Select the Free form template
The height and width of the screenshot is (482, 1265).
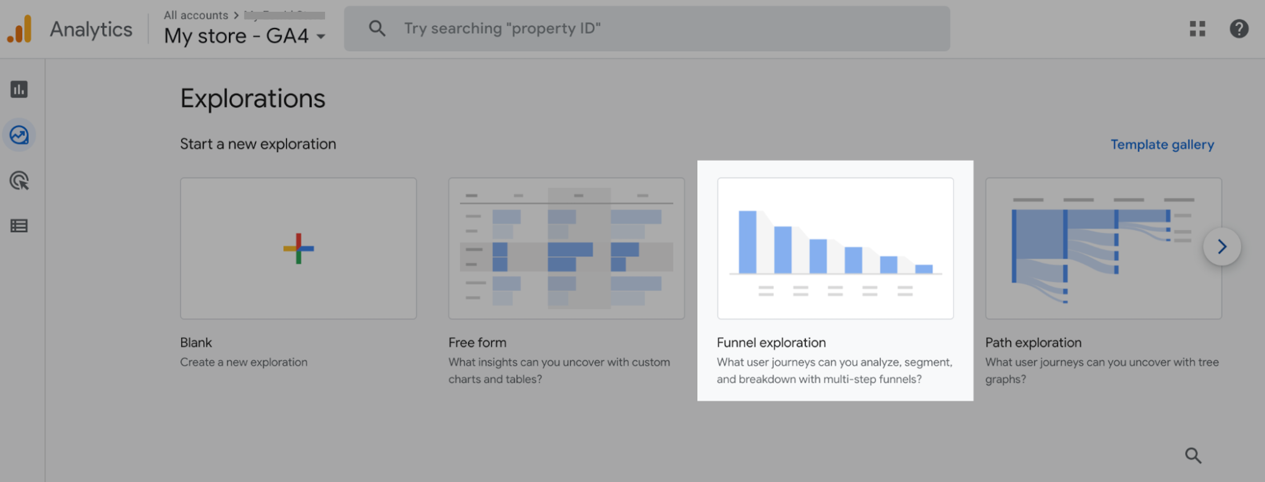pos(566,248)
